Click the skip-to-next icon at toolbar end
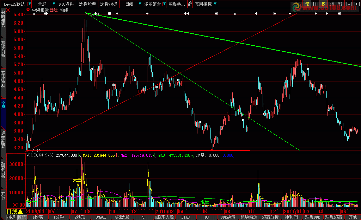This screenshot has width=361, height=220. [x=357, y=4]
